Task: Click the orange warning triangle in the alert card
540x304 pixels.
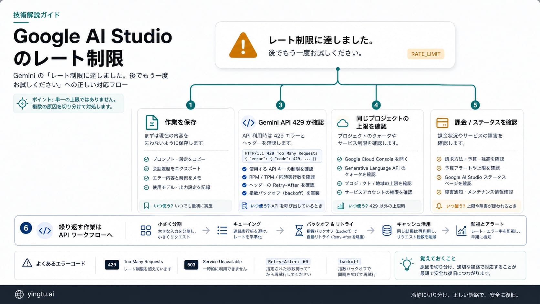Action: 243,45
